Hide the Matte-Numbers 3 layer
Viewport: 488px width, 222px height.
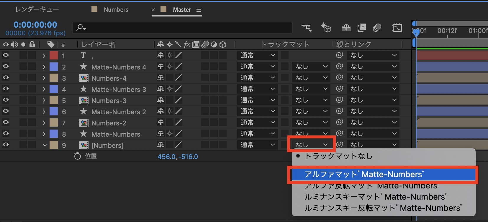point(6,89)
